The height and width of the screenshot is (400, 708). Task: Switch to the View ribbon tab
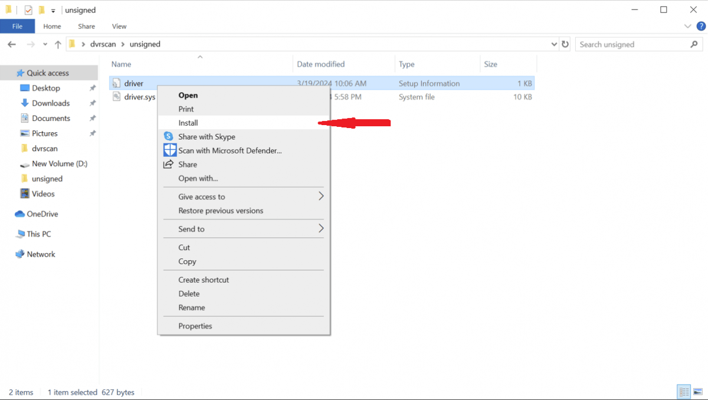pos(119,26)
